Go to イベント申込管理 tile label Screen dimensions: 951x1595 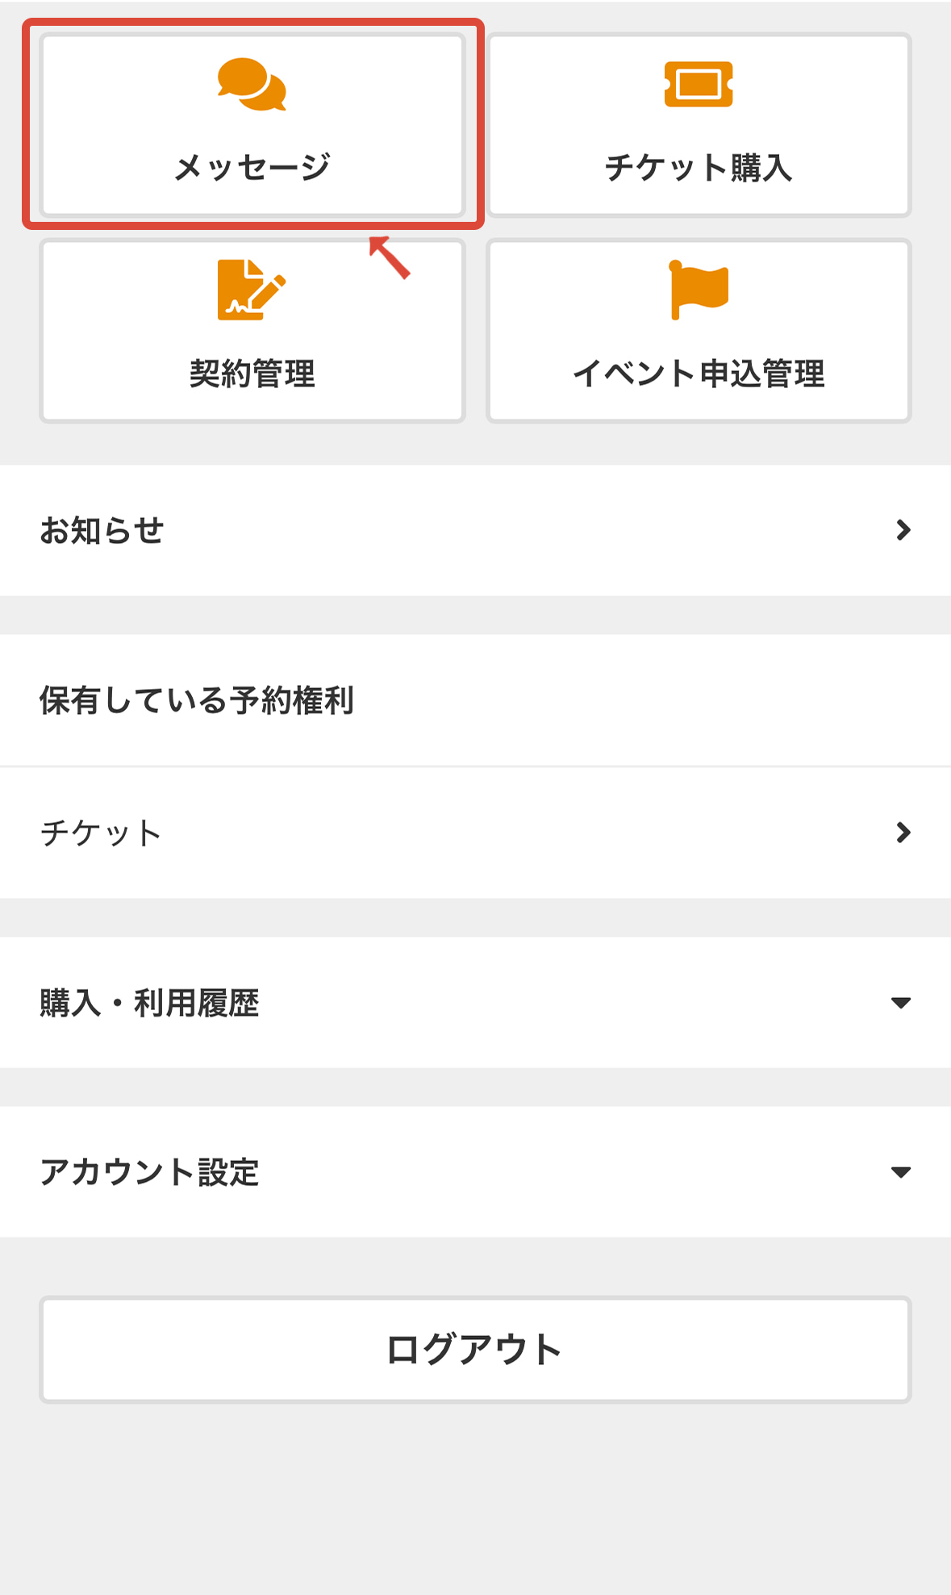pyautogui.click(x=699, y=374)
